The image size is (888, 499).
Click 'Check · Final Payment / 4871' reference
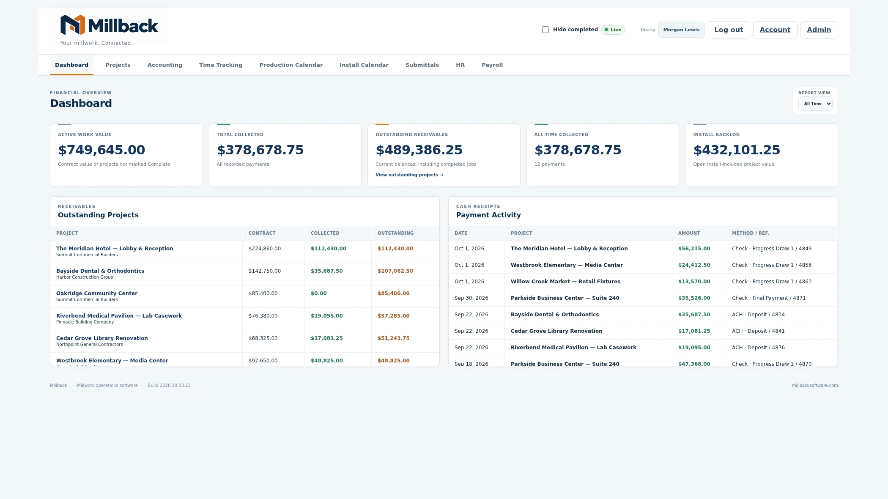pos(768,298)
